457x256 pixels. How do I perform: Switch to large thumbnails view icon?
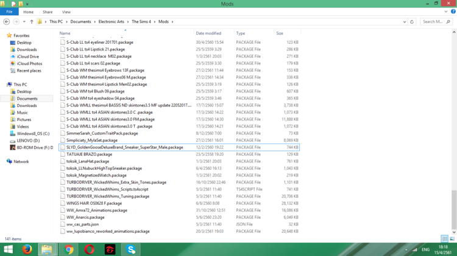click(452, 239)
